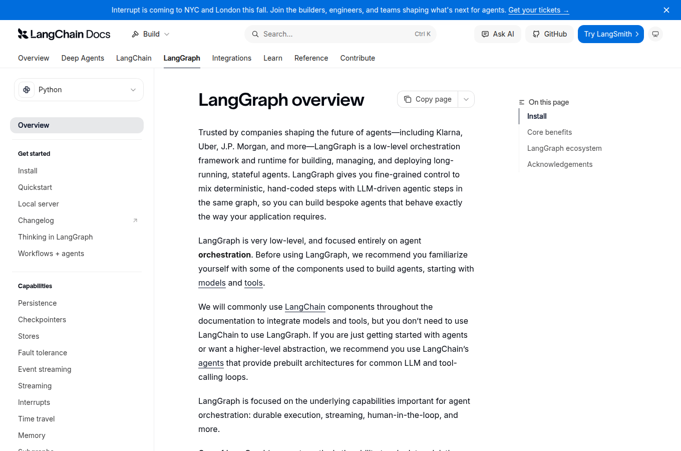The width and height of the screenshot is (681, 451).
Task: Jump to Core benefits section
Action: tap(549, 132)
